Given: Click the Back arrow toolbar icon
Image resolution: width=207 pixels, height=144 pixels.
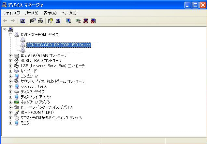Looking at the screenshot, I should click(5, 21).
